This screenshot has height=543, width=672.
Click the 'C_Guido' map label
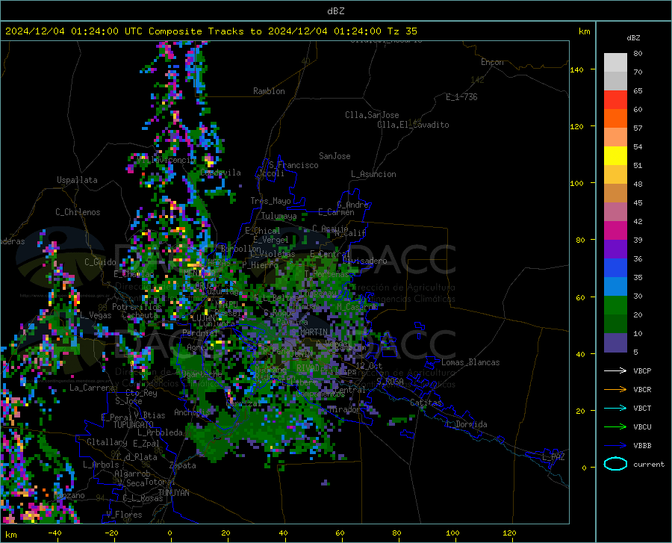pos(100,262)
